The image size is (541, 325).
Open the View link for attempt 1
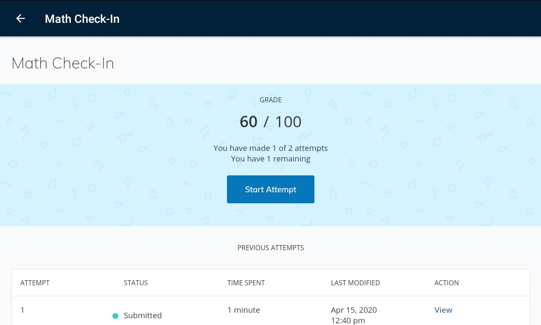pyautogui.click(x=443, y=310)
